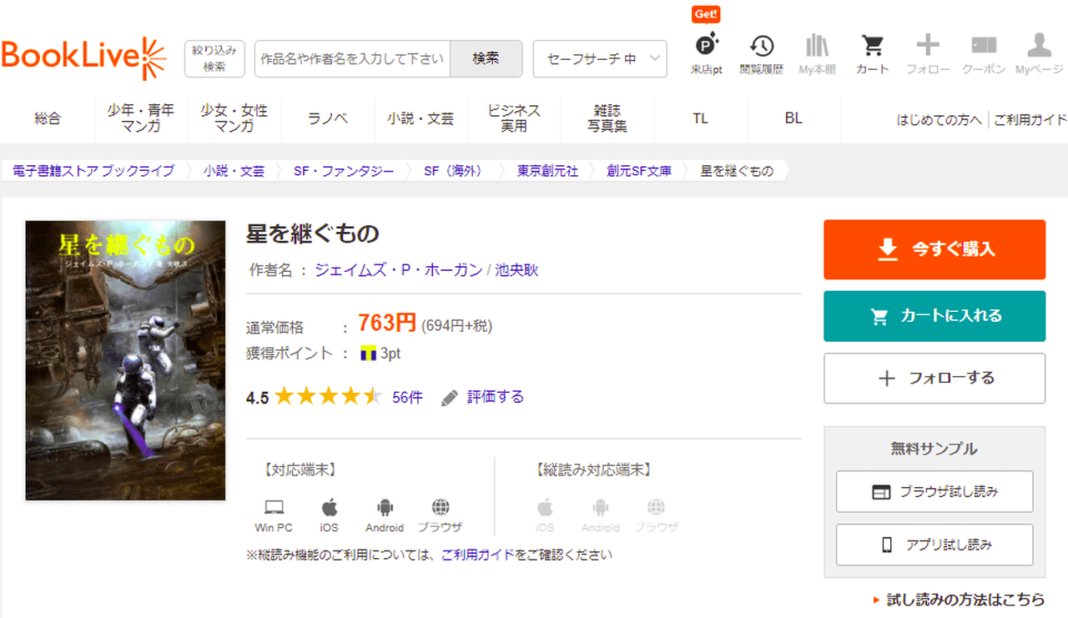The height and width of the screenshot is (618, 1068).
Task: Open the cart icon in header
Action: coord(872,53)
